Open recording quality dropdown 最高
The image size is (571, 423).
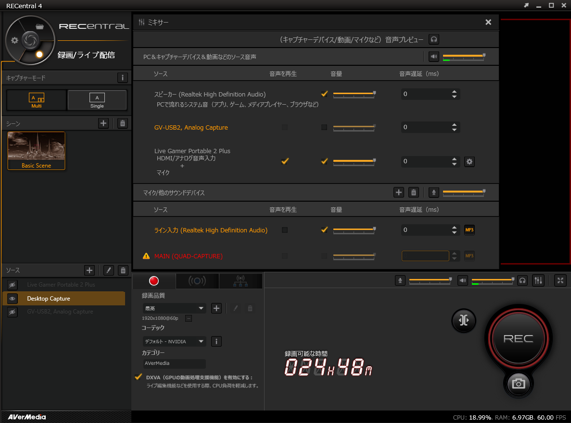[x=175, y=308]
